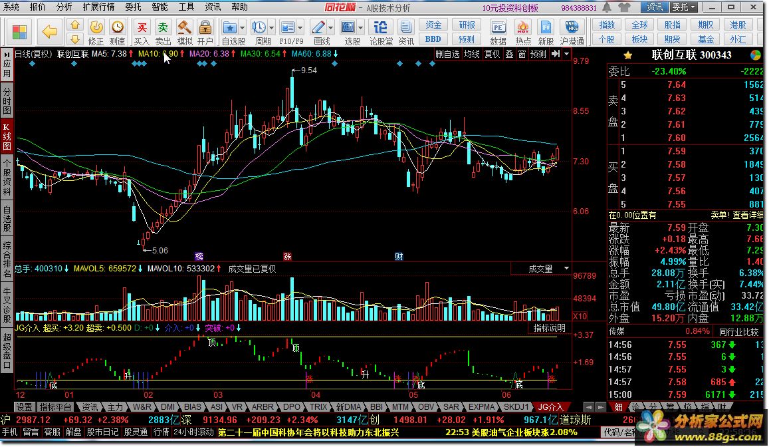Click the BBD button
Image resolution: width=769 pixels, height=447 pixels.
tap(433, 39)
